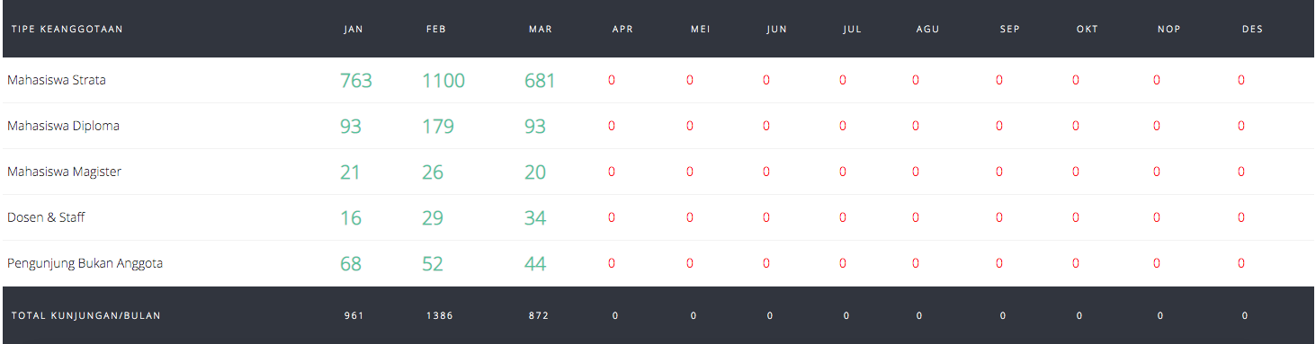This screenshot has width=1316, height=344.
Task: Click the 26 February value for Magister
Action: [433, 172]
